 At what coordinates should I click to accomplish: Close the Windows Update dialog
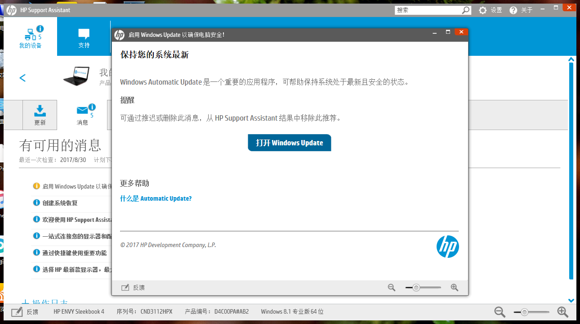tap(461, 32)
